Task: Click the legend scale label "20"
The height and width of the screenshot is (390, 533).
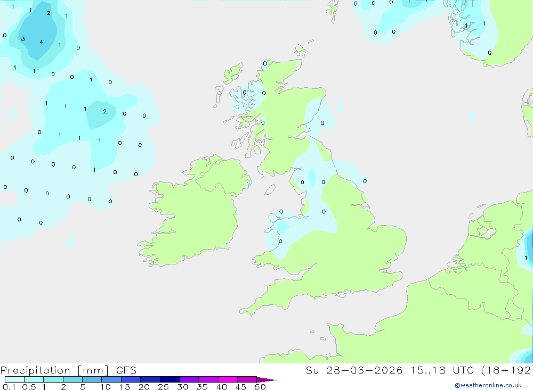Action: coord(144,387)
